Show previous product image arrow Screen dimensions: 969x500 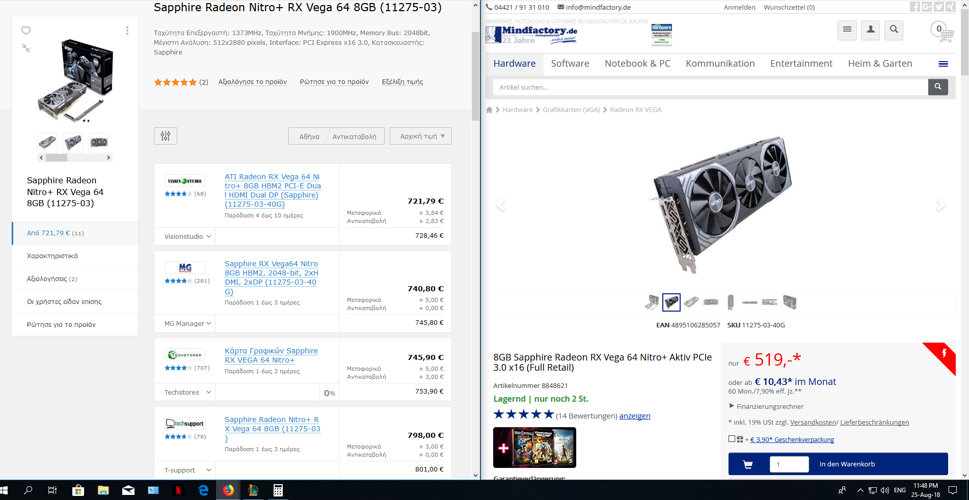(x=501, y=205)
